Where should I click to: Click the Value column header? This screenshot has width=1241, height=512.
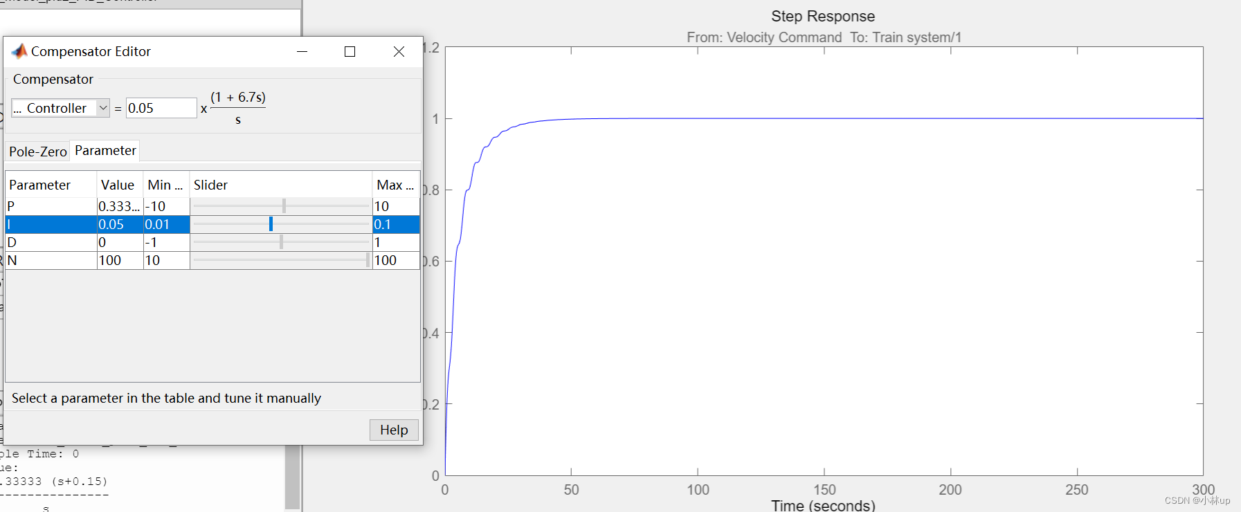tap(120, 185)
